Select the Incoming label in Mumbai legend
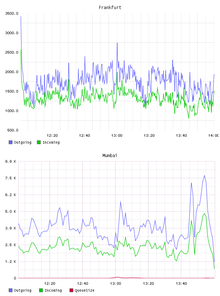Viewport: 220px width, 296px height. tap(53, 291)
